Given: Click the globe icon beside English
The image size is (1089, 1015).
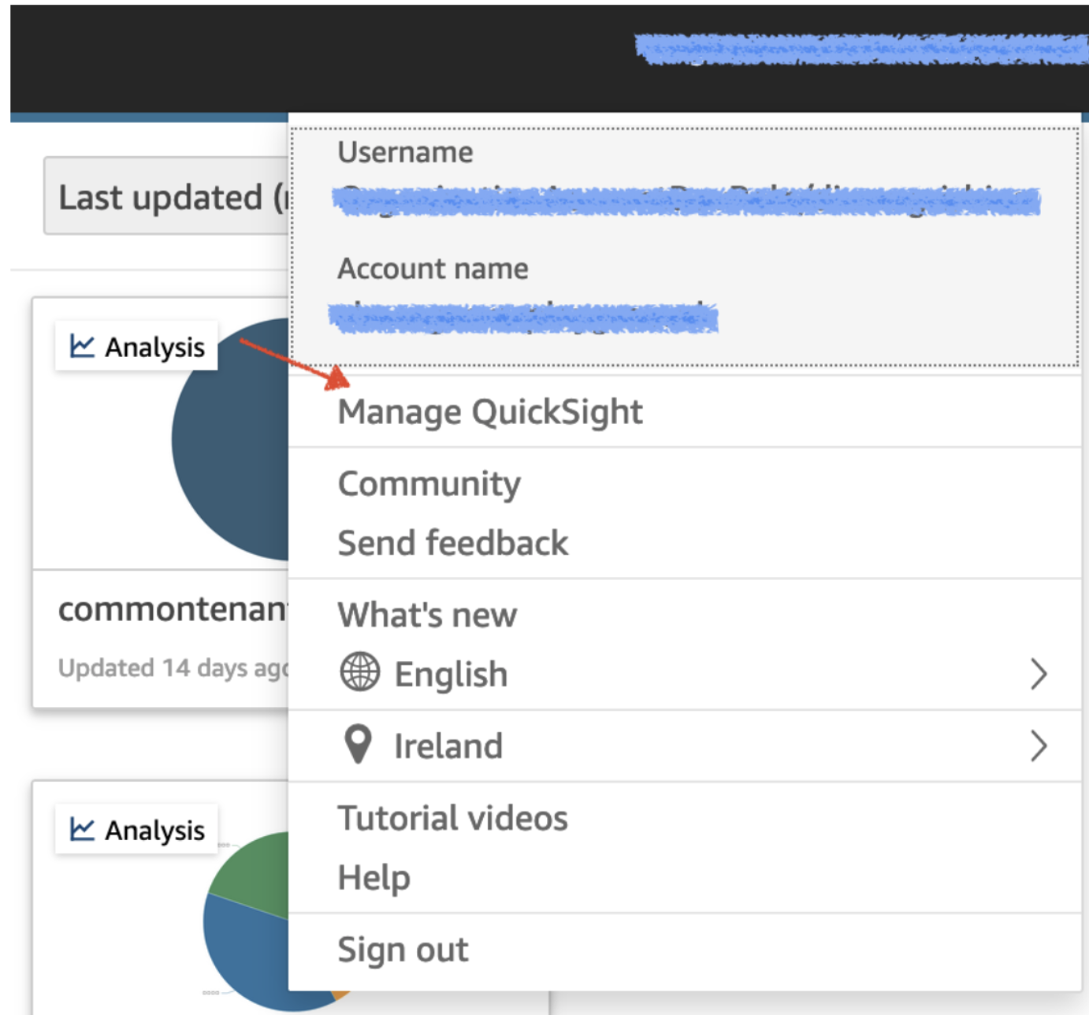Looking at the screenshot, I should 359,672.
